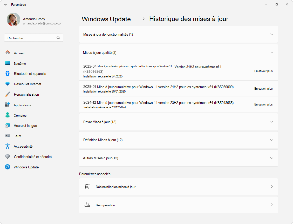Image resolution: width=293 pixels, height=224 pixels.
Task: Click Installation réussie le 30/01/2025 text
Action: click(x=104, y=91)
